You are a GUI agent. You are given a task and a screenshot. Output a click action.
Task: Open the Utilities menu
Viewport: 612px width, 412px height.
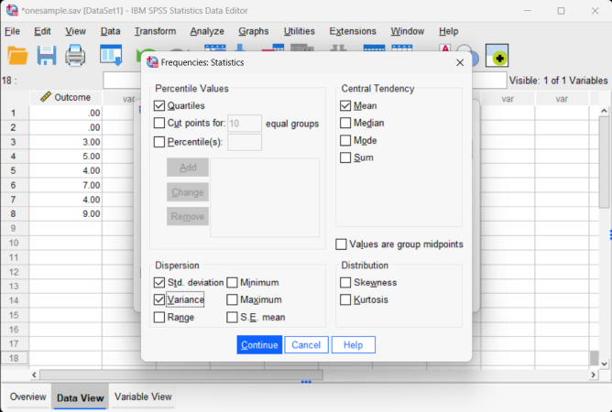tap(300, 31)
